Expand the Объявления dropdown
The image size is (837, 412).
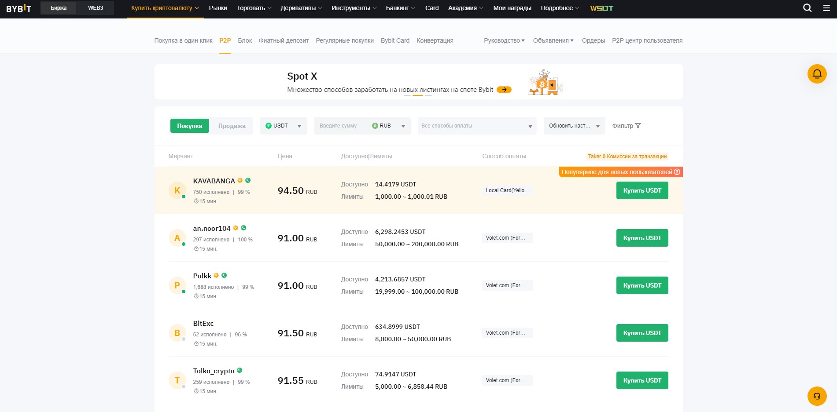[553, 40]
